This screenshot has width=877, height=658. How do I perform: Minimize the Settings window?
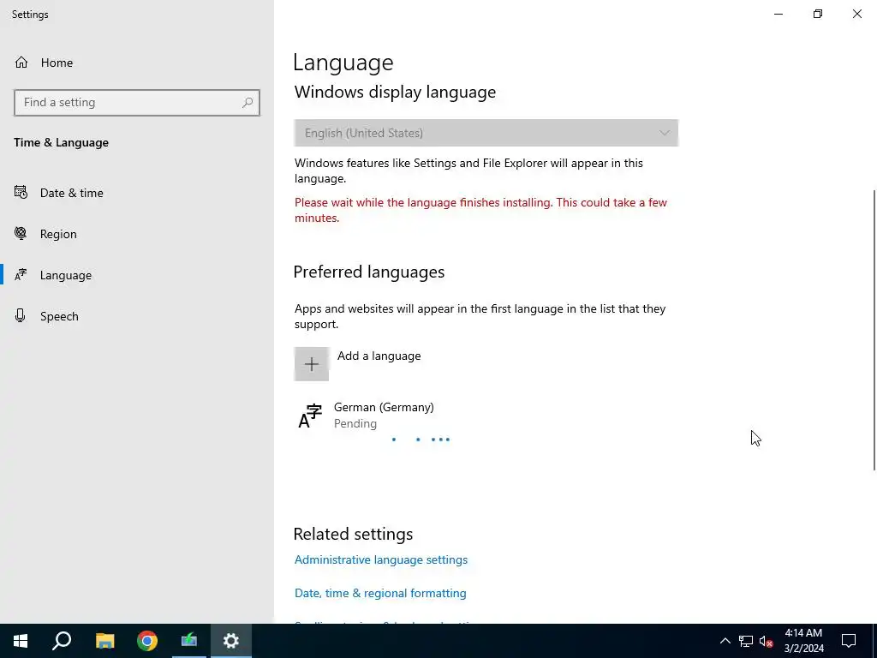779,14
